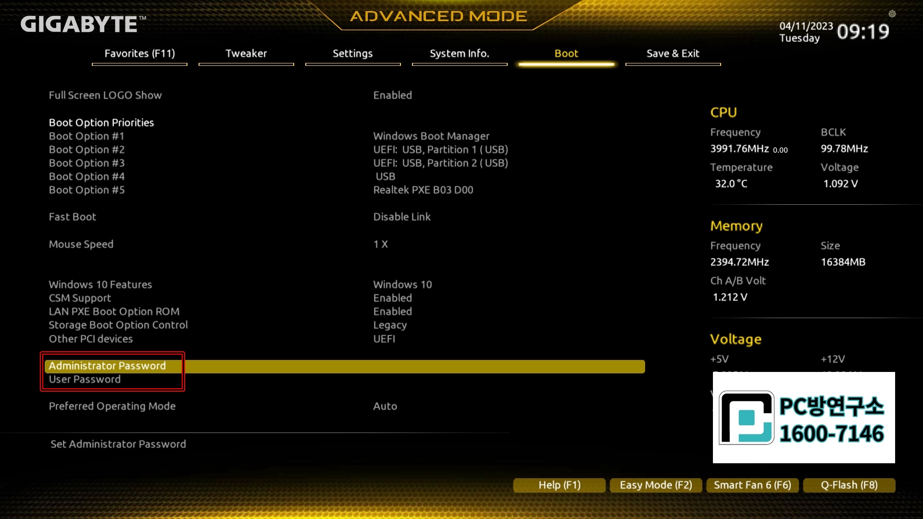Change Storage Boot Option Control Legacy value
This screenshot has width=923, height=519.
tap(390, 325)
